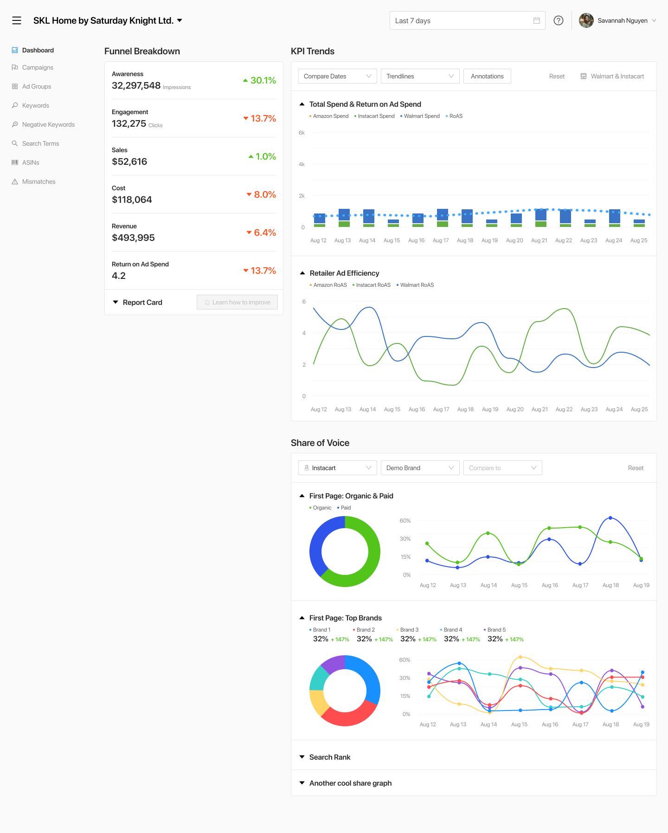Click the Campaigns flag icon
This screenshot has width=668, height=833.
(x=15, y=67)
